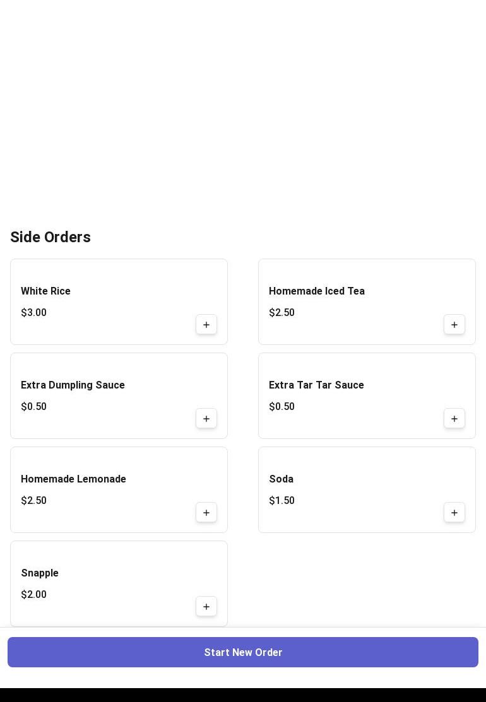Add Extra Tar Tar Sauce to order

pos(454,419)
